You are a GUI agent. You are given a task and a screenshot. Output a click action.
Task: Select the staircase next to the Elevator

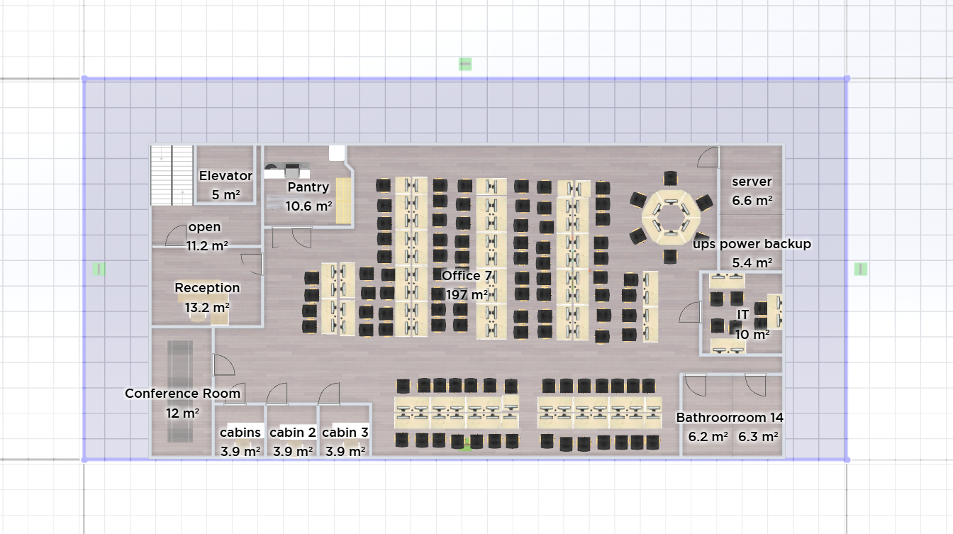tap(172, 175)
